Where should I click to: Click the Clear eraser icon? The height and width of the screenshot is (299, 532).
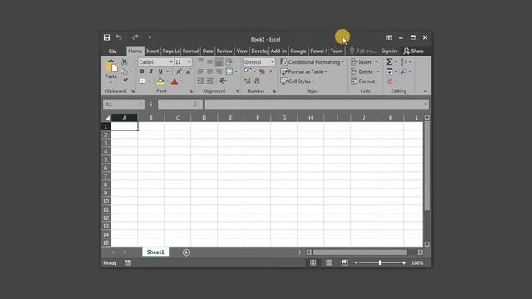coord(390,81)
